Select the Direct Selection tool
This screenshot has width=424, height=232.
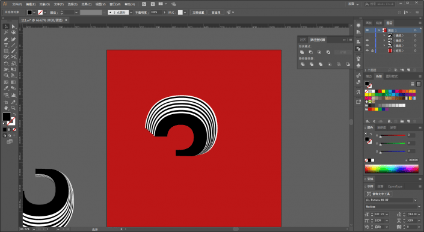(13, 26)
